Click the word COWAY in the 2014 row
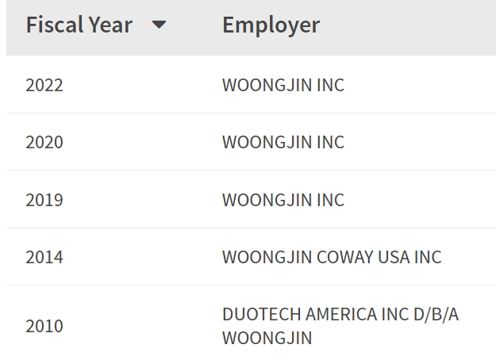This screenshot has height=360, width=496. [x=346, y=257]
